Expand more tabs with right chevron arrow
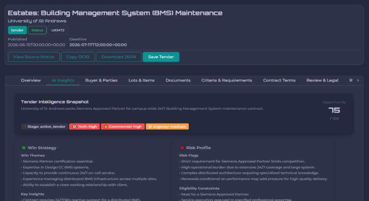369x201 pixels. (358, 80)
